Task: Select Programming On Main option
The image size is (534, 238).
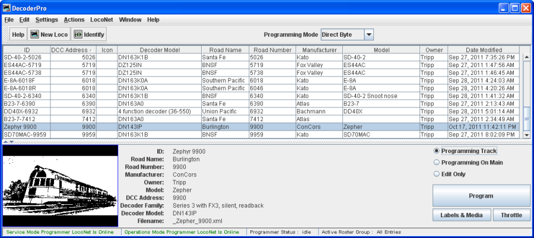Action: [x=437, y=162]
